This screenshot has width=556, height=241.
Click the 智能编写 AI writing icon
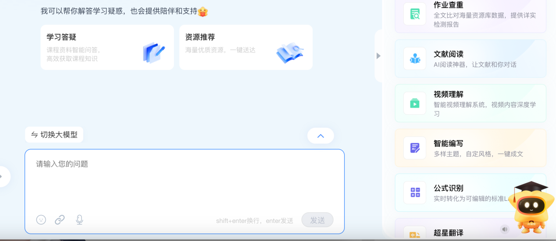click(415, 148)
